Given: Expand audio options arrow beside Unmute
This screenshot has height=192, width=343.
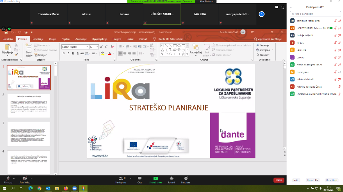Looking at the screenshot, I should (x=15, y=176).
